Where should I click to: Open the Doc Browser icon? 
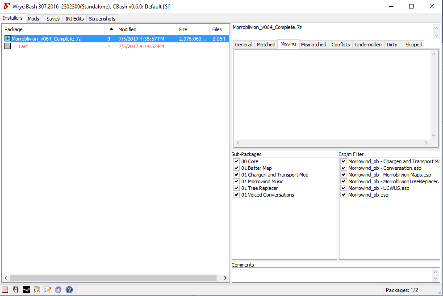37,290
